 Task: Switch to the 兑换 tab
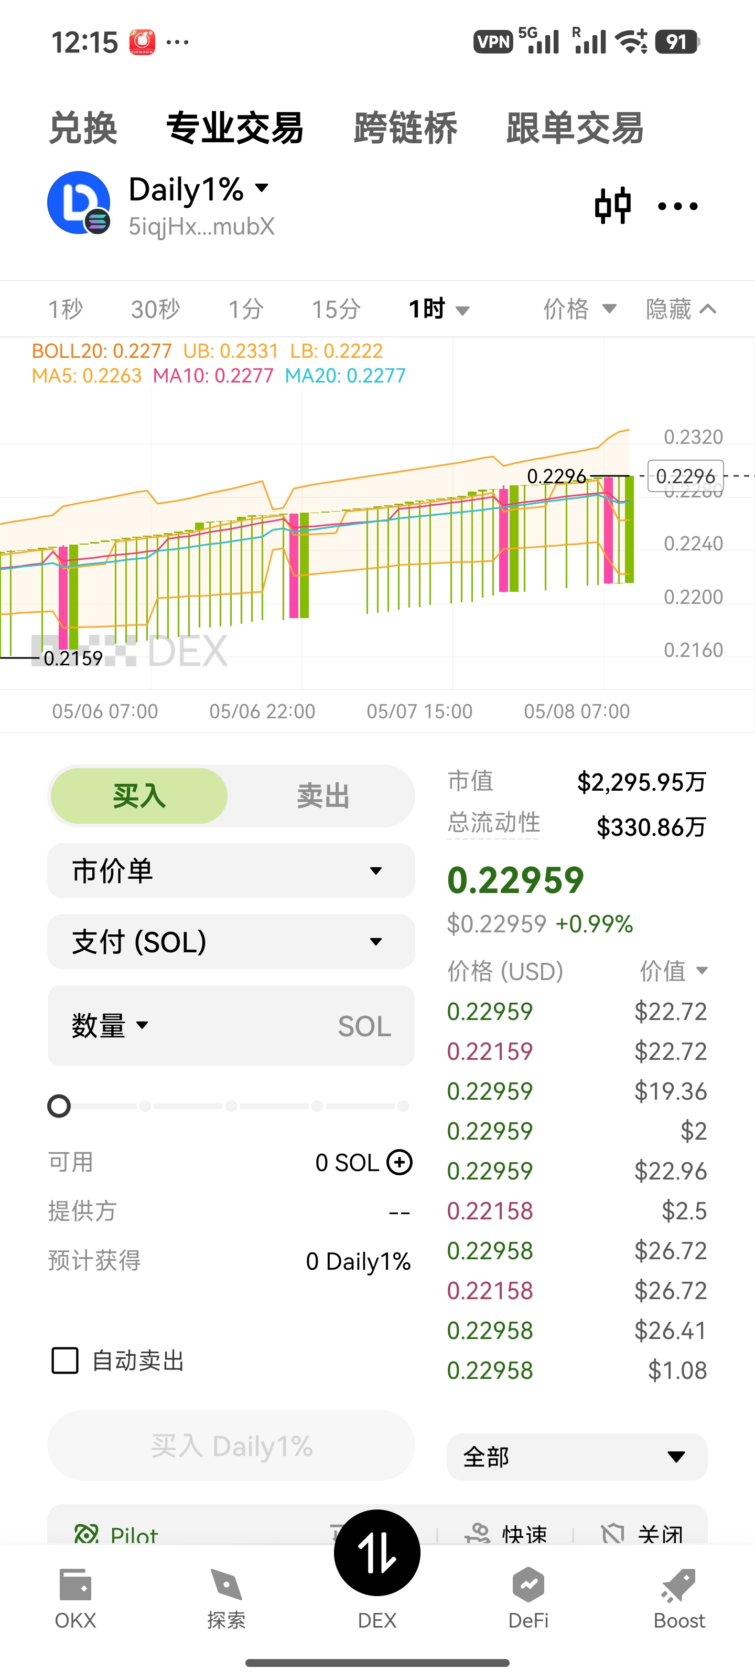tap(83, 127)
